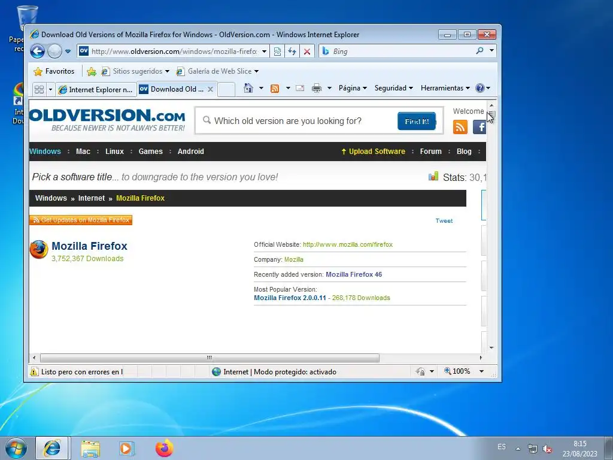This screenshot has height=460, width=613.
Task: Go to the Home page icon
Action: coord(248,88)
